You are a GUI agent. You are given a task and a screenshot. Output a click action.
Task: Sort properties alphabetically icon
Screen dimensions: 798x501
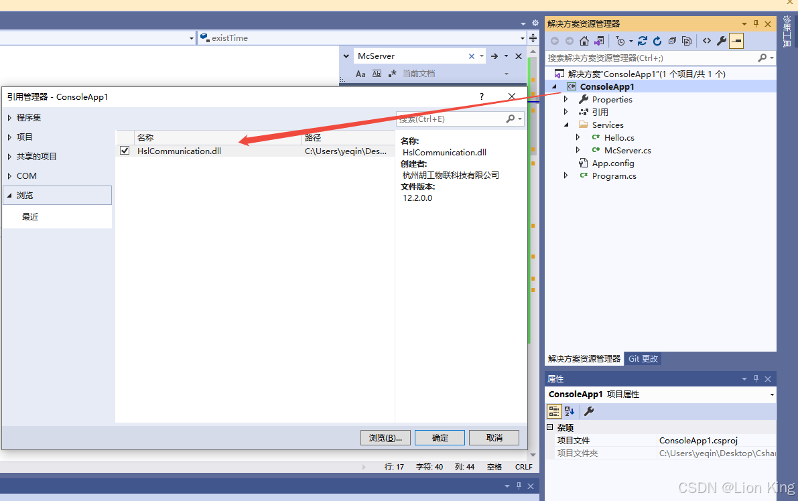pos(570,411)
